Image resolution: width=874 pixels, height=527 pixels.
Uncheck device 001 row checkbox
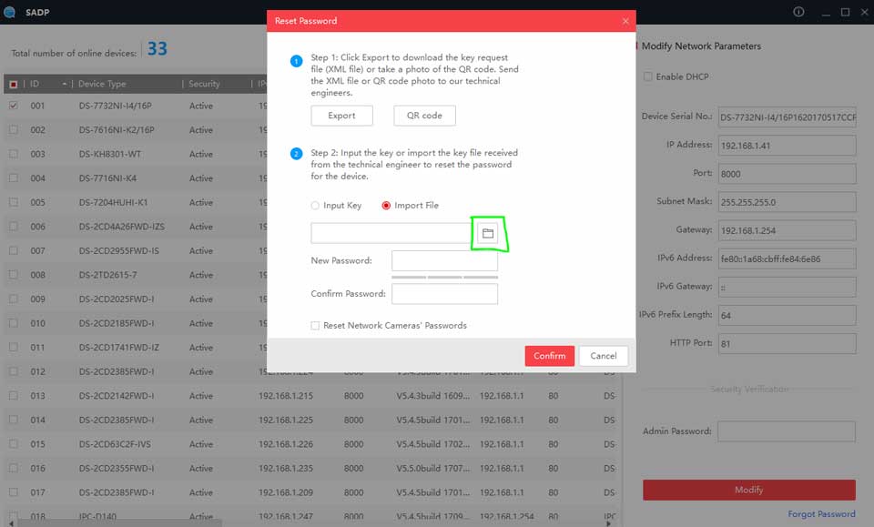point(13,106)
